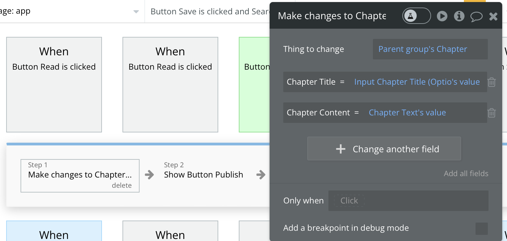The height and width of the screenshot is (241, 507).
Task: Close the Make changes to Chapter panel
Action: [493, 16]
